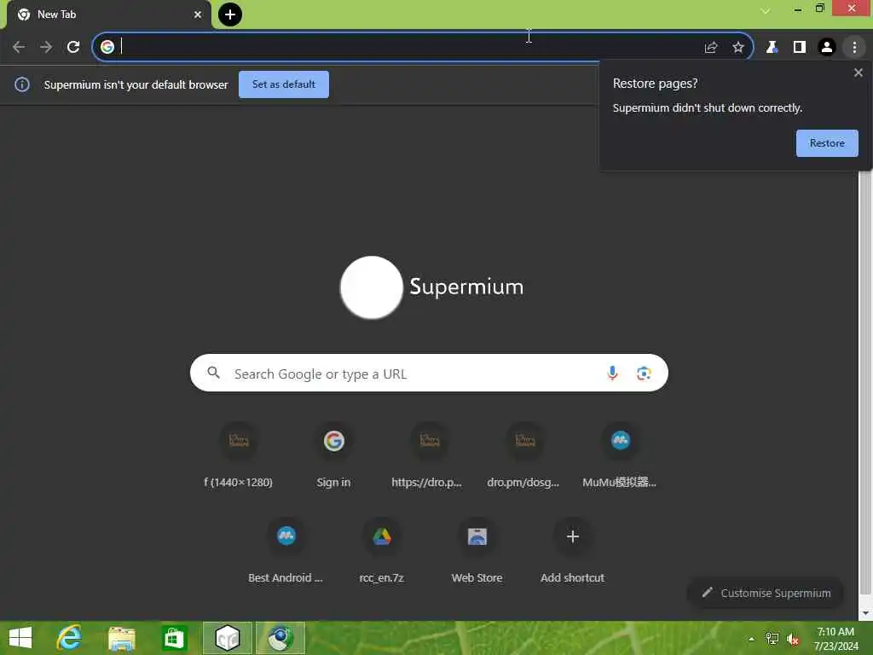
Task: Open the rcc_en.7z shortcut
Action: point(381,552)
